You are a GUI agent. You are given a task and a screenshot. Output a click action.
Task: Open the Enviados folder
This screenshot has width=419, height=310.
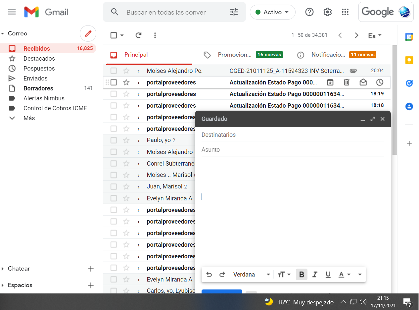point(35,78)
